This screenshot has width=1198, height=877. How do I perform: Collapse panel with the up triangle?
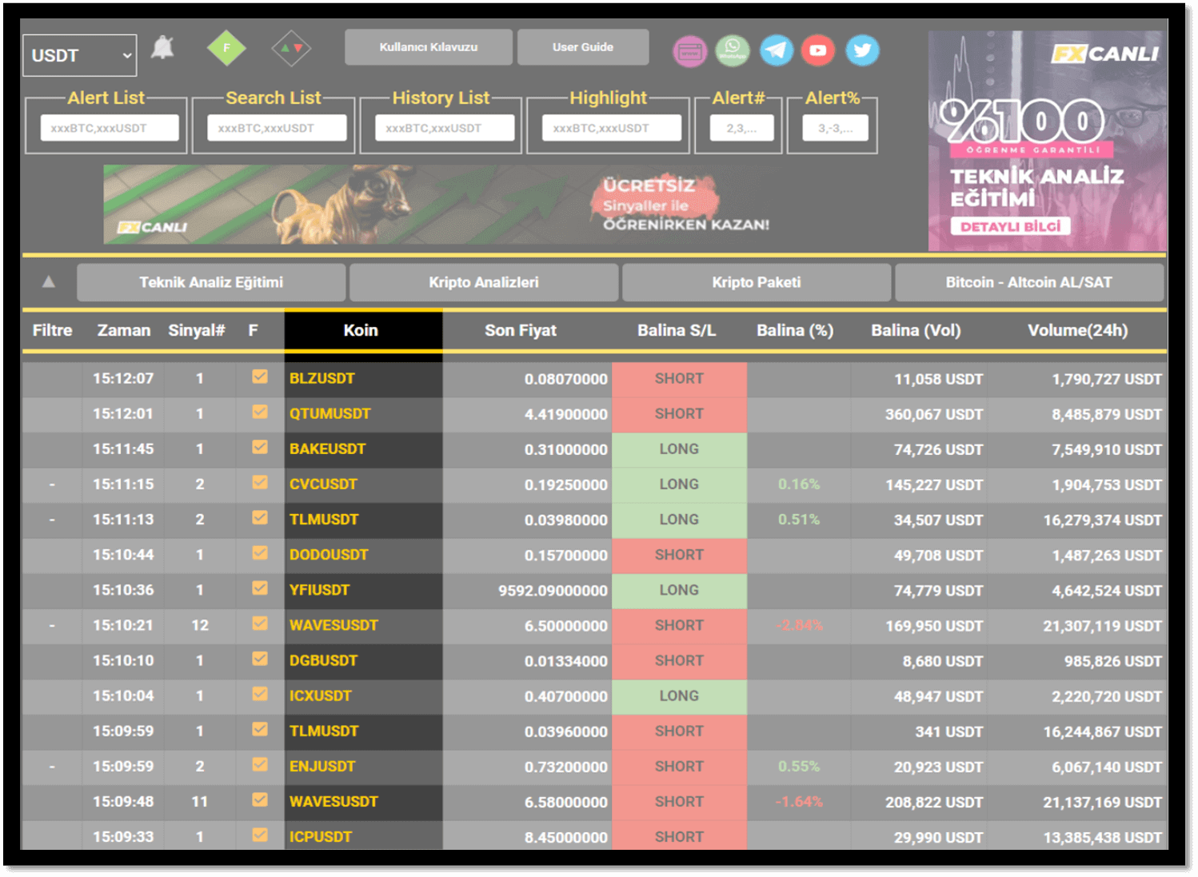pyautogui.click(x=49, y=281)
